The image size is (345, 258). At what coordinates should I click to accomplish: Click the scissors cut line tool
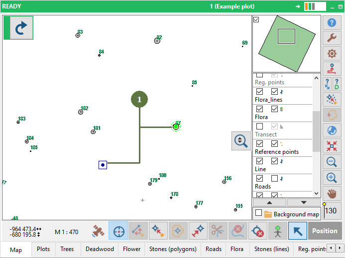tap(218, 231)
